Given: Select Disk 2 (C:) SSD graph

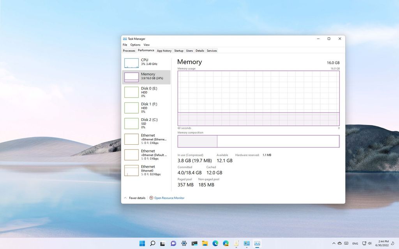Looking at the screenshot, I should [x=146, y=123].
